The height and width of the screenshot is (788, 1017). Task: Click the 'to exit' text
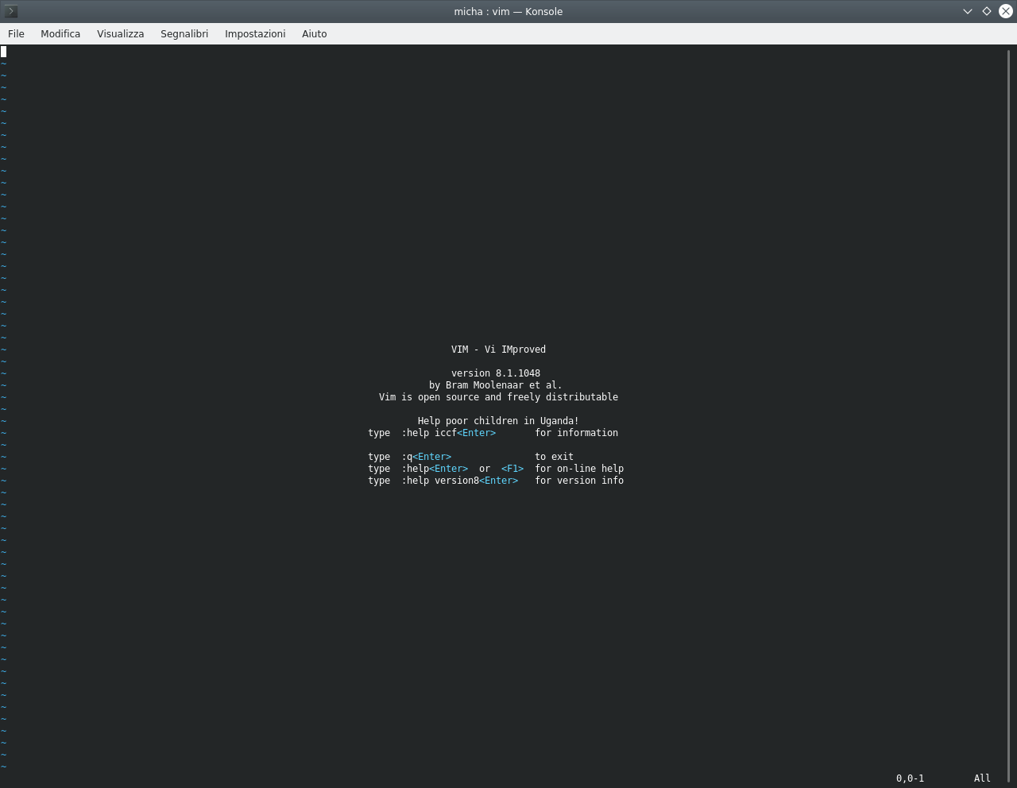(x=554, y=457)
